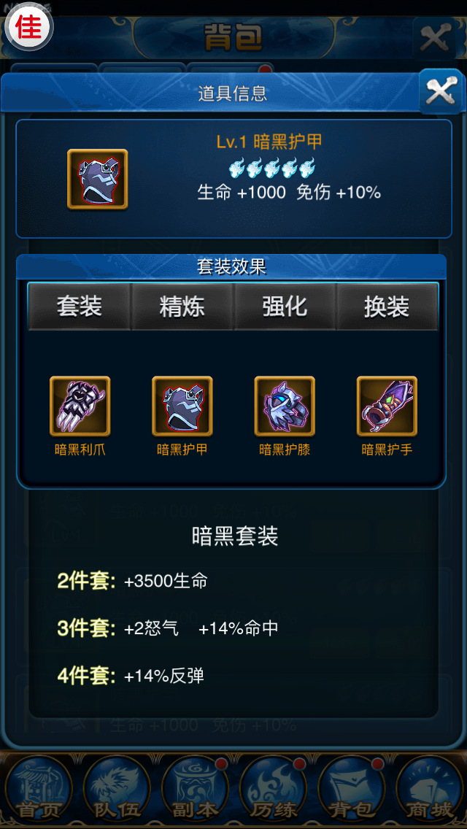Tap the Lv.1 暗黑护甲 item icon at top
The image size is (467, 829).
click(97, 180)
